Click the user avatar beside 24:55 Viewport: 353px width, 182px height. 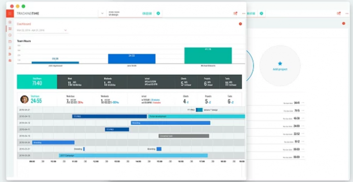coord(24,99)
